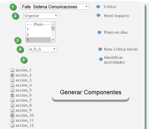Uncheck the accion_10 checkbox

12,115
